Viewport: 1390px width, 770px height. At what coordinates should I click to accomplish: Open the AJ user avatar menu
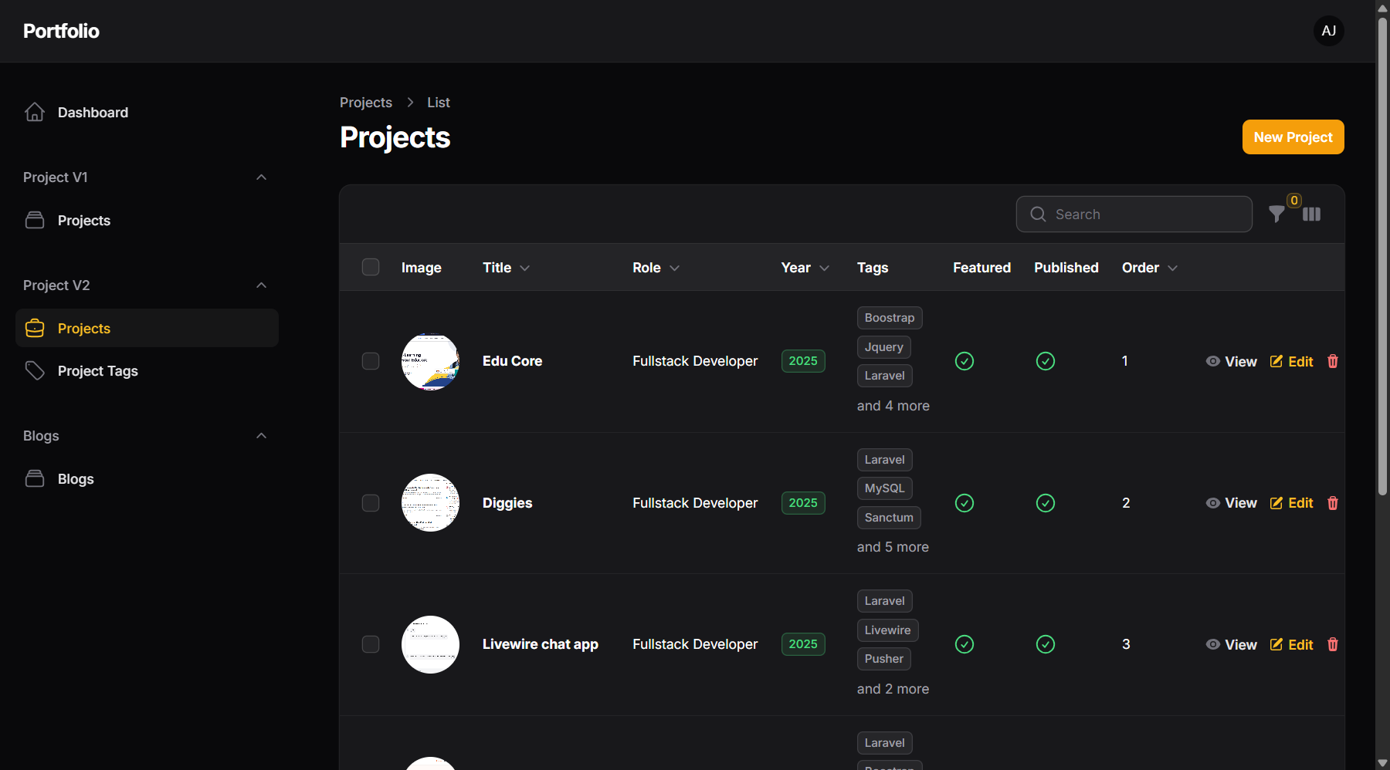(x=1328, y=31)
